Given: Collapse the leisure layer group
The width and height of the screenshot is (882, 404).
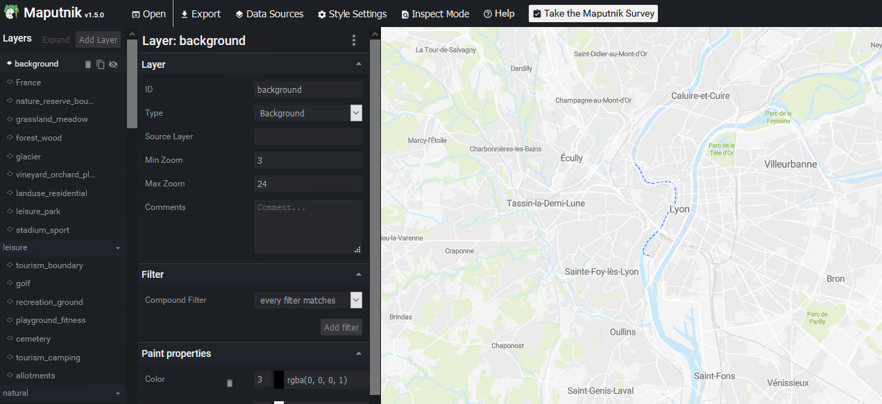Looking at the screenshot, I should click(118, 247).
